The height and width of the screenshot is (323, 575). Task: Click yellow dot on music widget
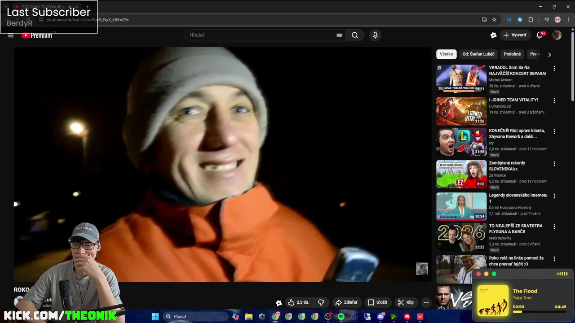click(487, 274)
